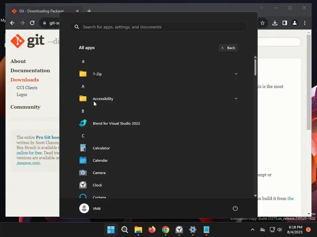Open the Logos link
Viewport: 317px width, 237px height.
[x=22, y=94]
